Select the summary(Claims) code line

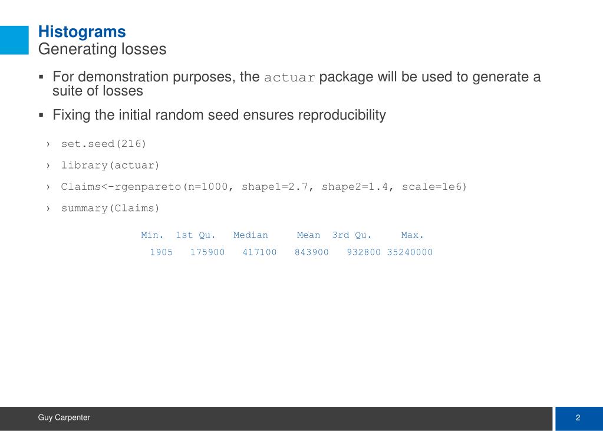(x=110, y=209)
